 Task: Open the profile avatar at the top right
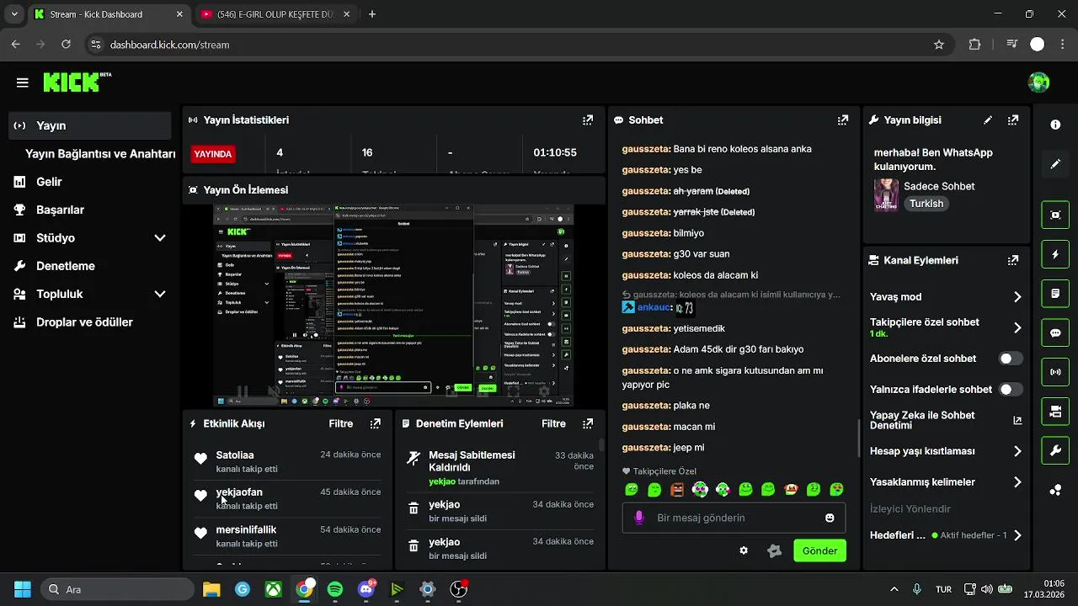coord(1038,82)
